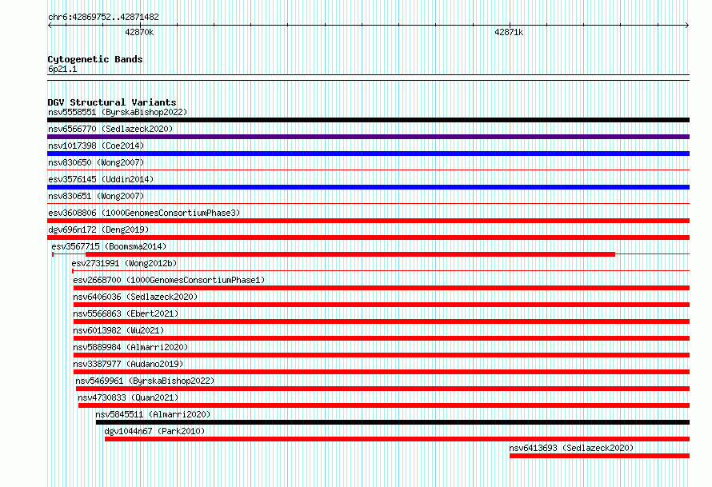Click the red bar of nsv5889984
The width and height of the screenshot is (712, 487).
pyautogui.click(x=382, y=355)
